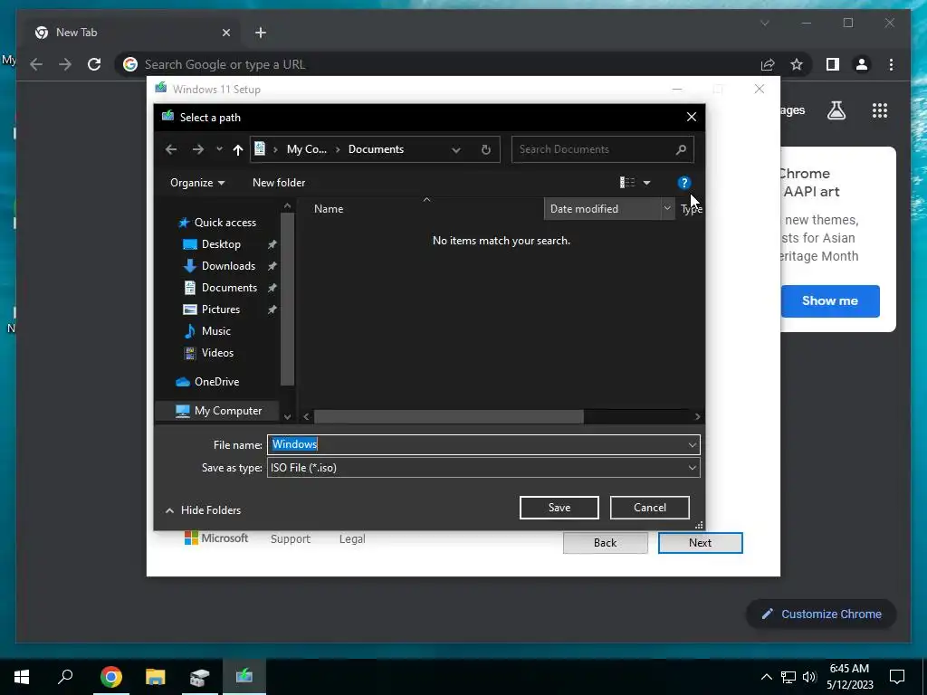Open Chrome Labs flask icon
Screen dimensions: 927x695
pos(836,110)
